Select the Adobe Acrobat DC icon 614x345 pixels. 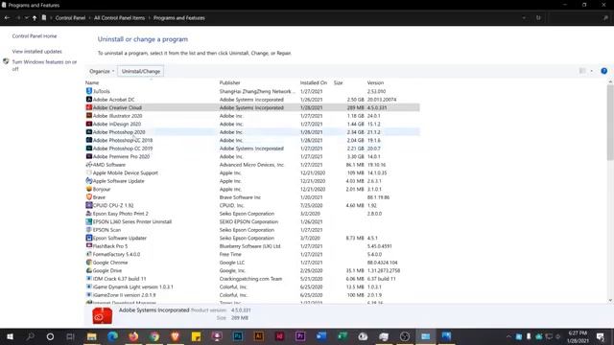89,100
